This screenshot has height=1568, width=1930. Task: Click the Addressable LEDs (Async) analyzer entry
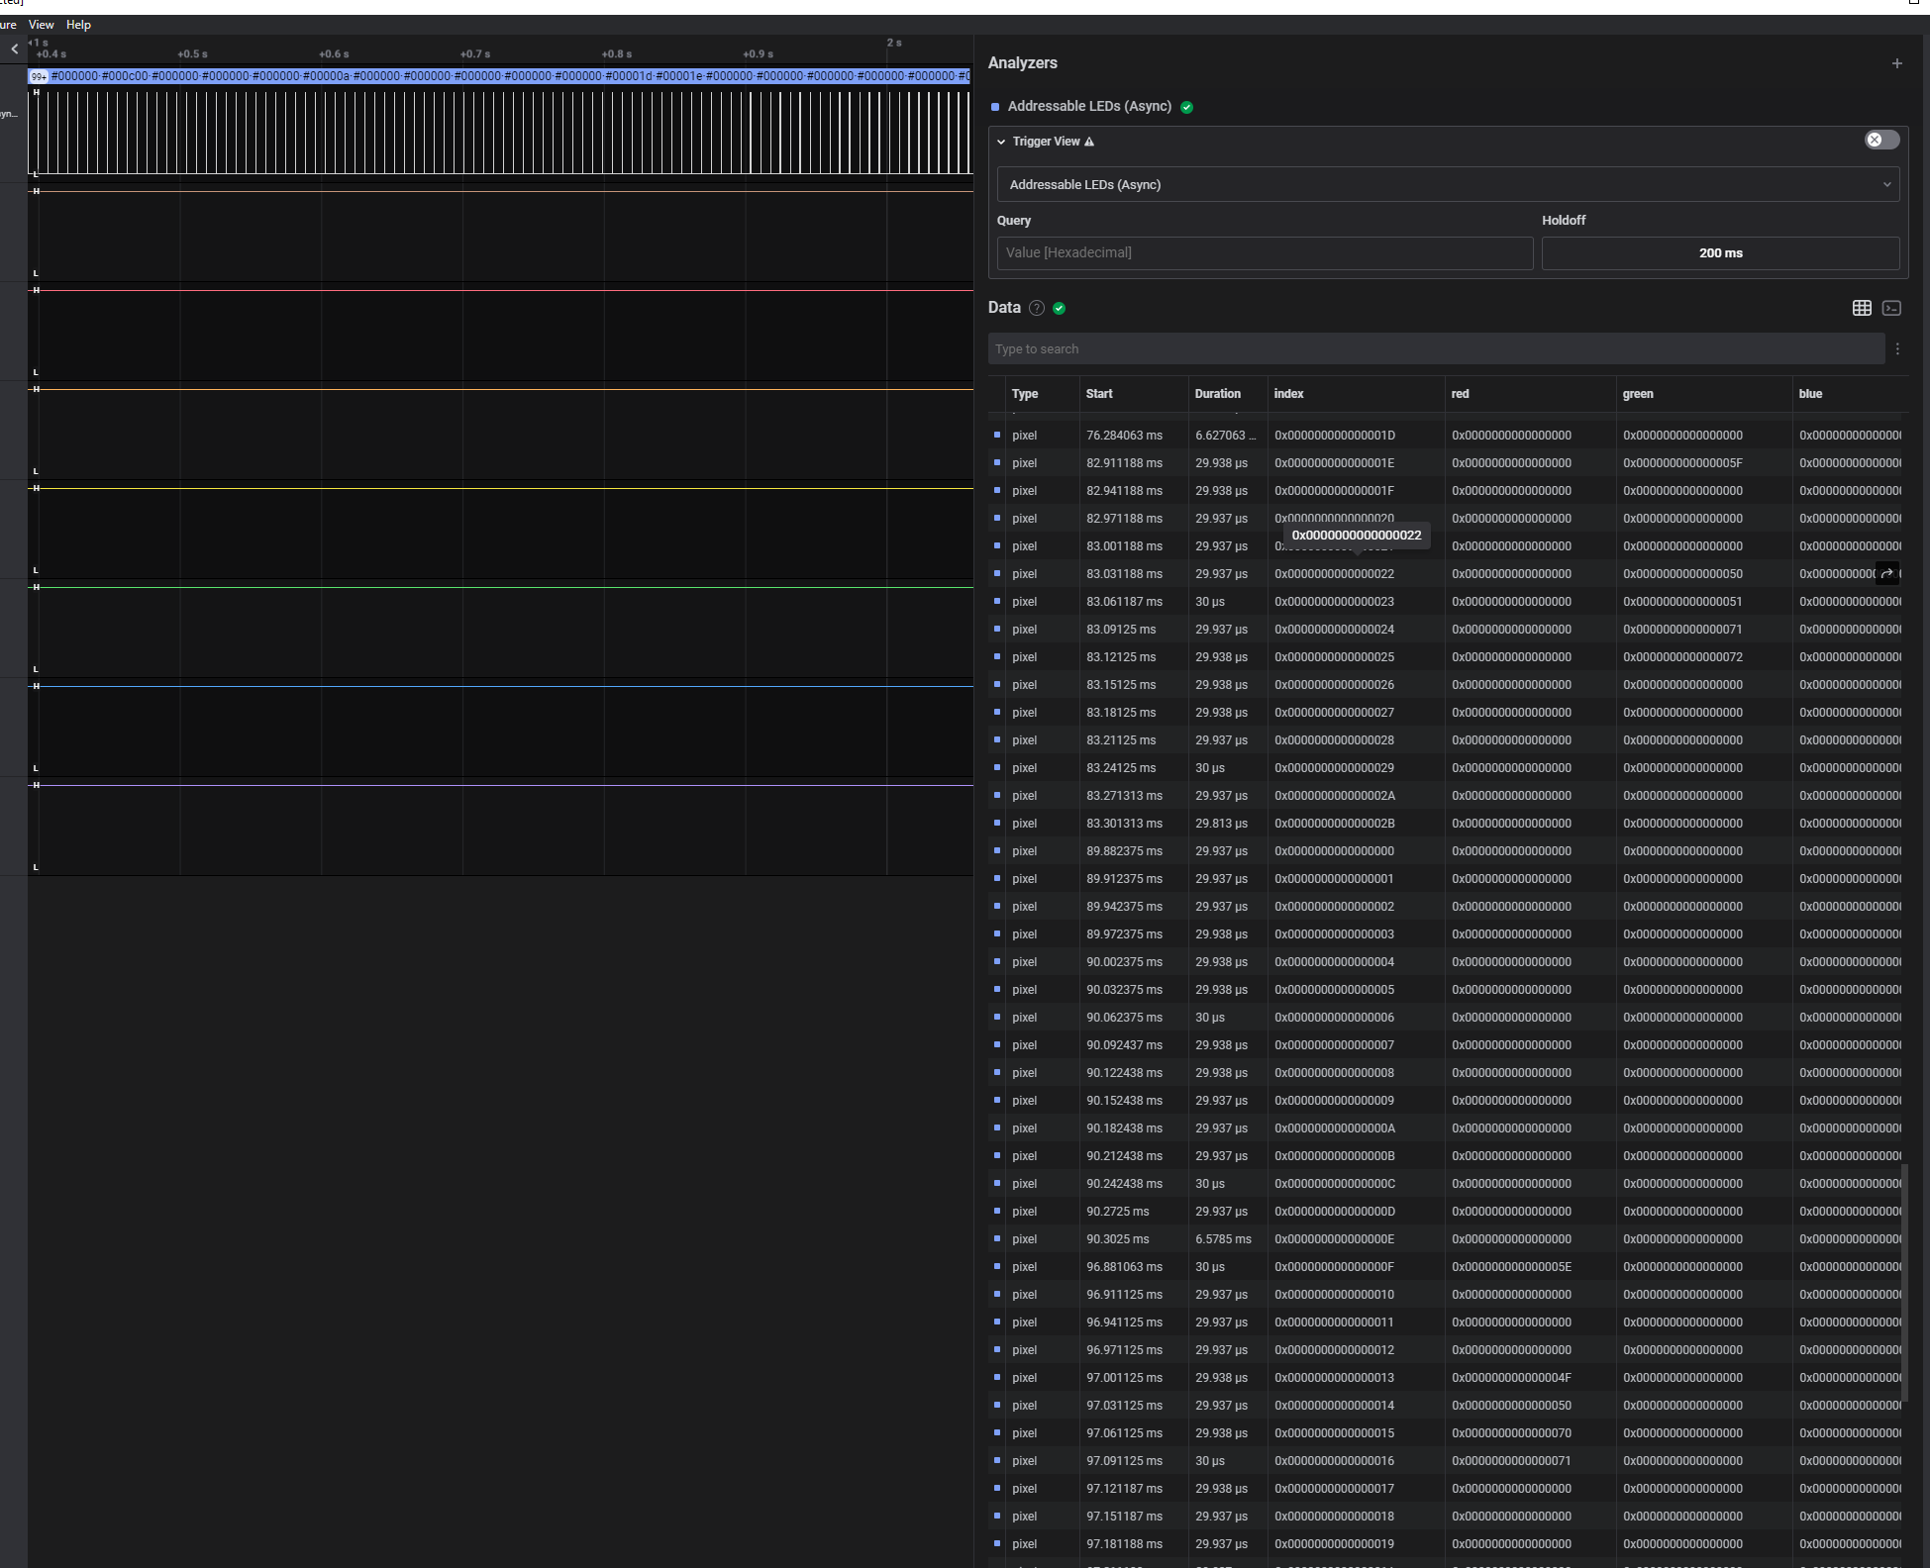[1089, 106]
